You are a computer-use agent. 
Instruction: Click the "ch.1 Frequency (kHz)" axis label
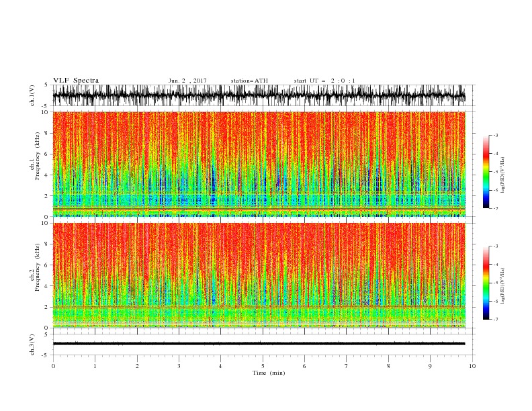(x=34, y=156)
